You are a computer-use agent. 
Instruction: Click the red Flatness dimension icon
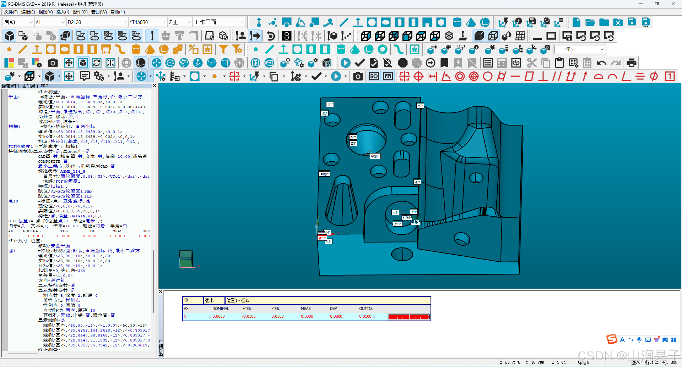pos(529,76)
